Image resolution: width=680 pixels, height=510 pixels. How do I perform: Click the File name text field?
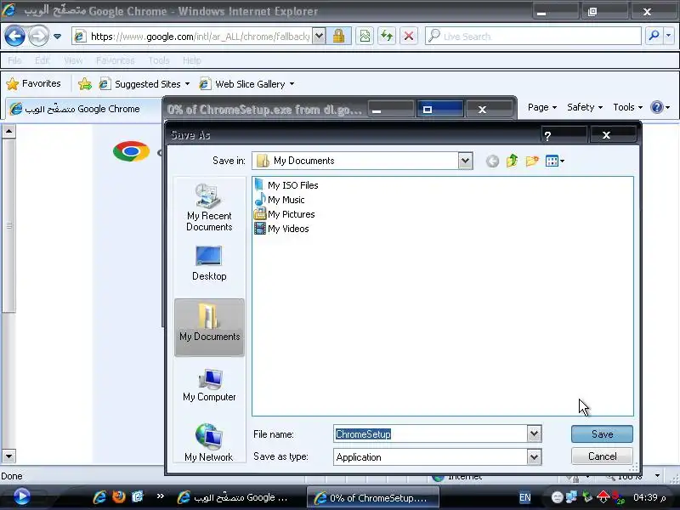pyautogui.click(x=430, y=434)
